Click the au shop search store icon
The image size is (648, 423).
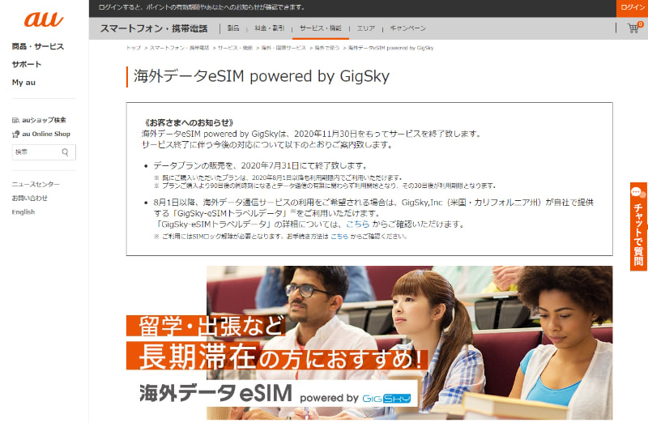(x=15, y=120)
